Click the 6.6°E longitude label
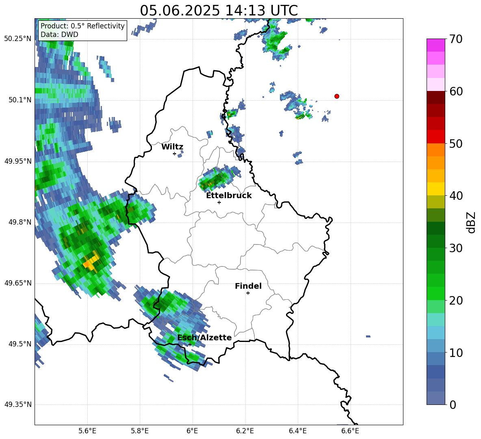This screenshot has height=439, width=481. 350,431
